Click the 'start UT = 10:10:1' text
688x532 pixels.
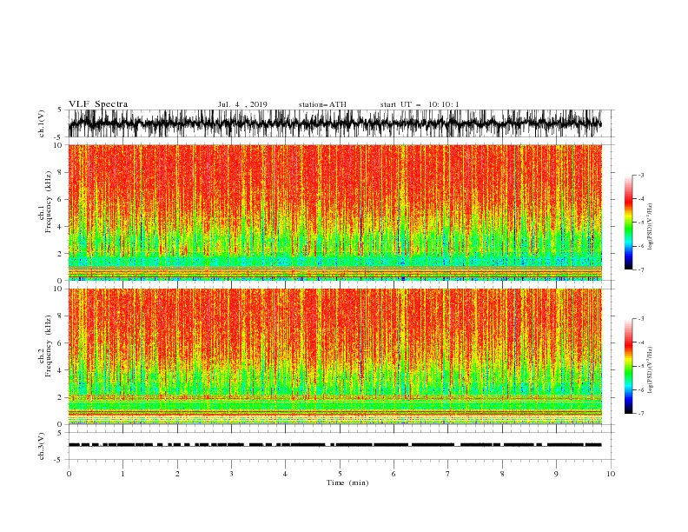[420, 104]
